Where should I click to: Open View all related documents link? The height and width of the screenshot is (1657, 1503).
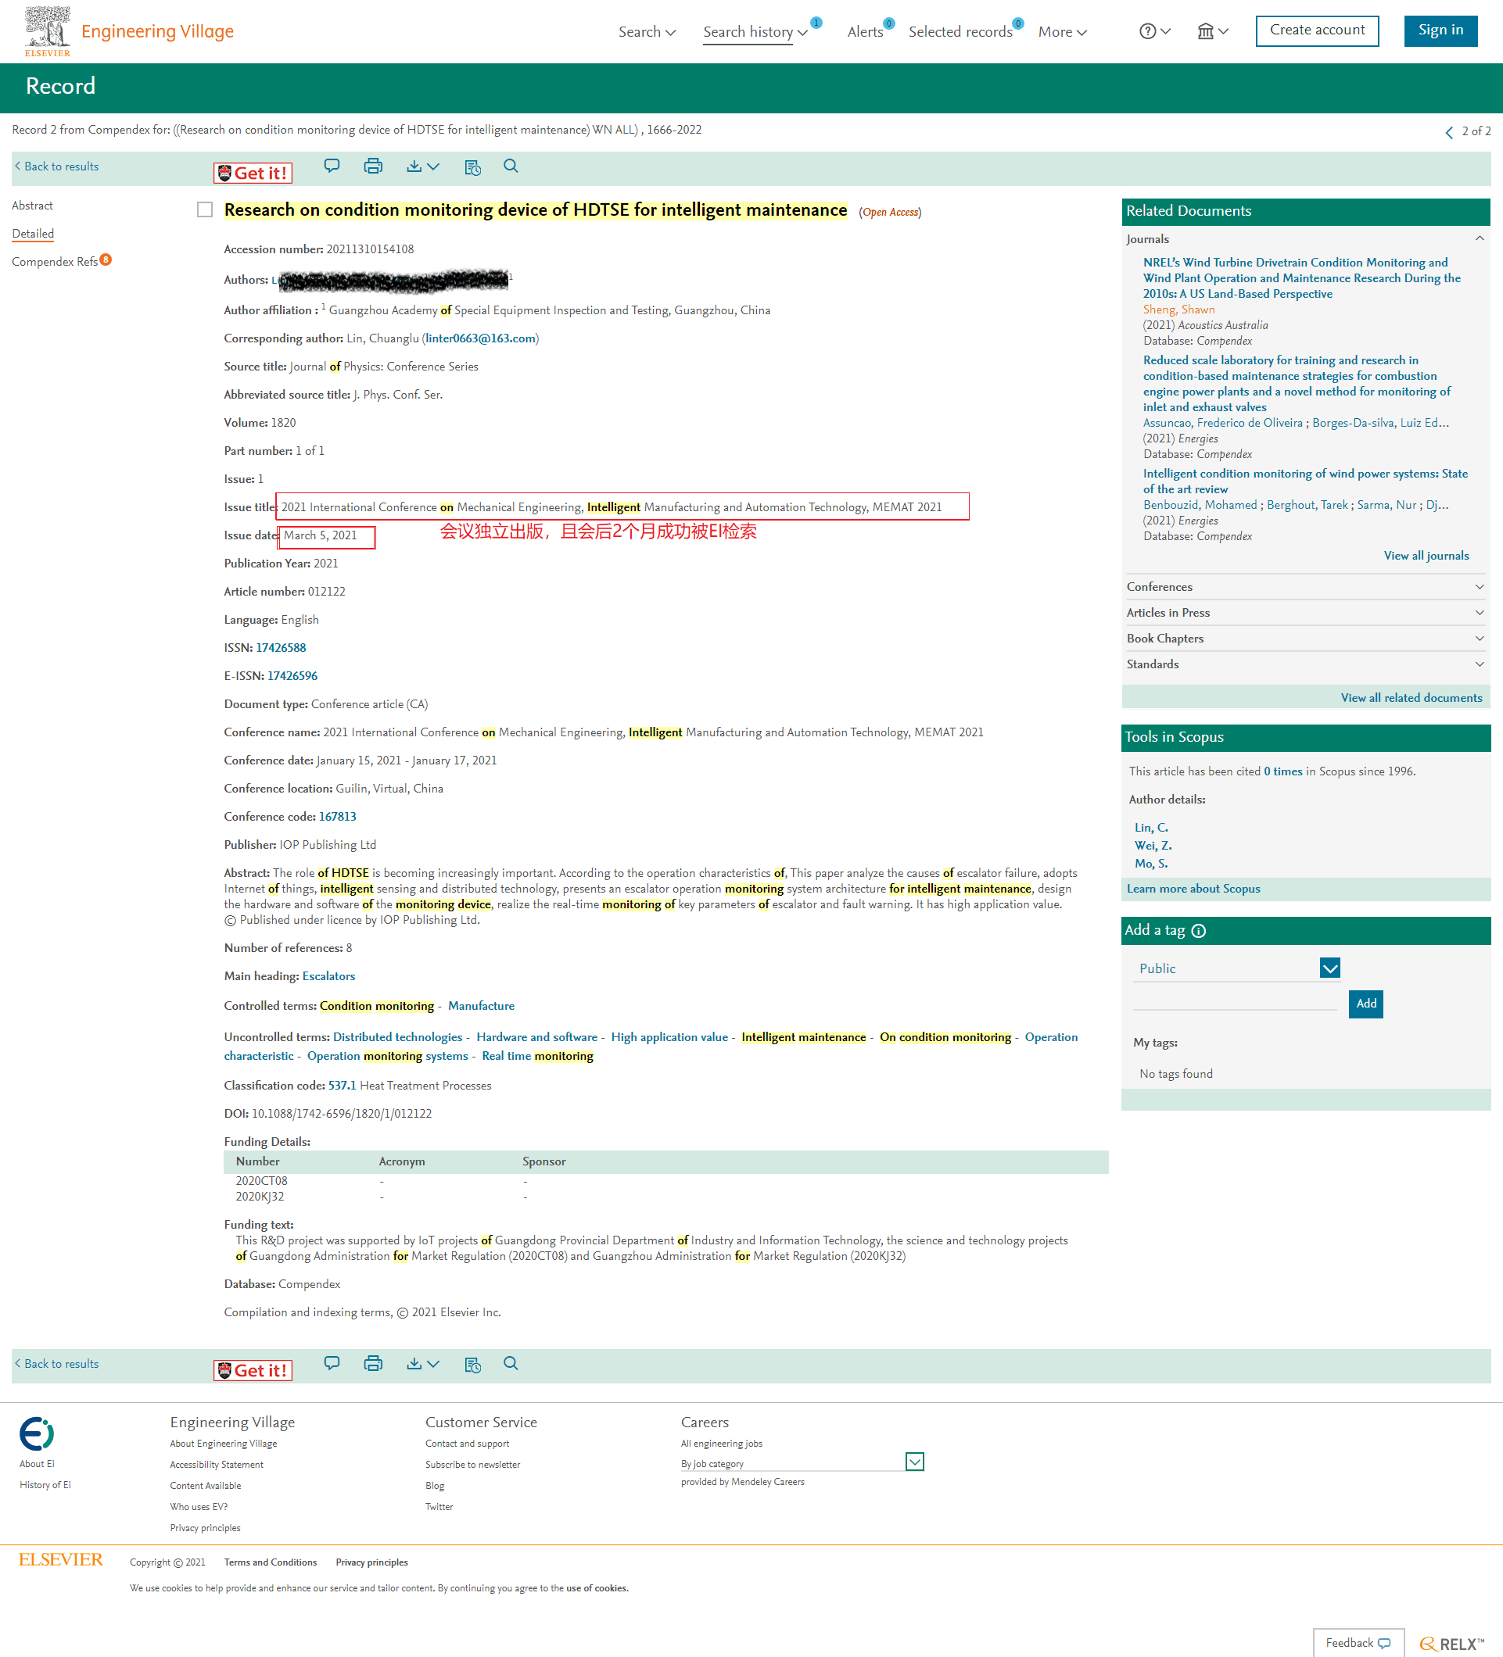pos(1411,698)
